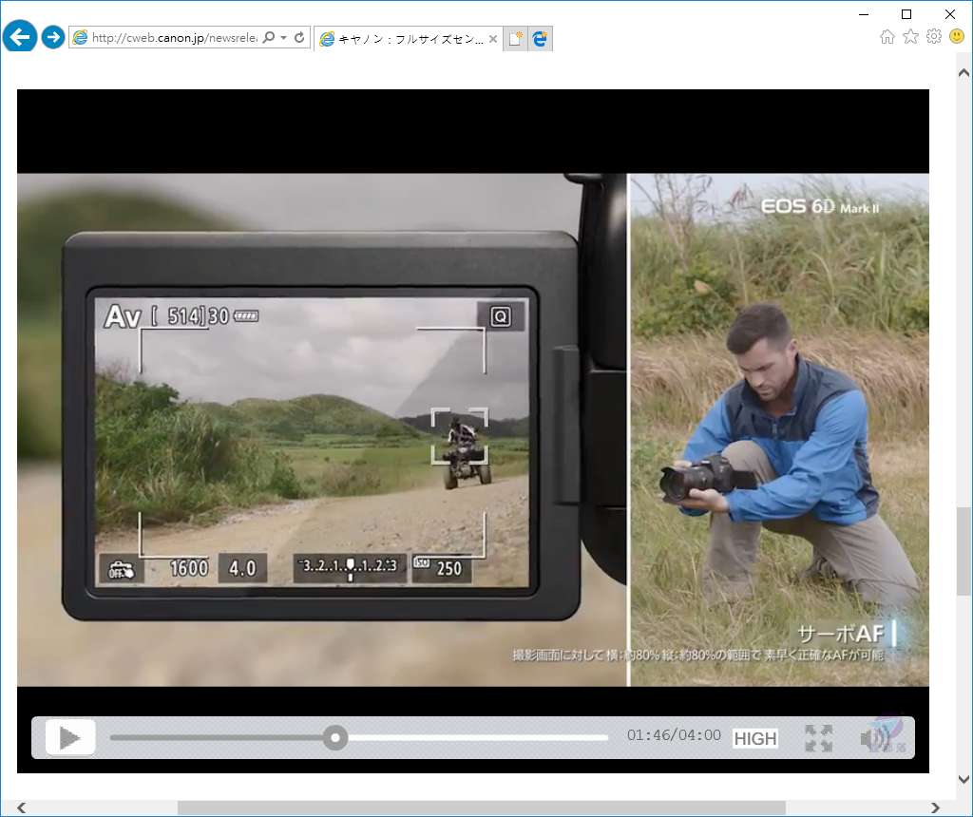Viewport: 973px width, 817px height.
Task: Open Favorites star icon
Action: point(910,37)
